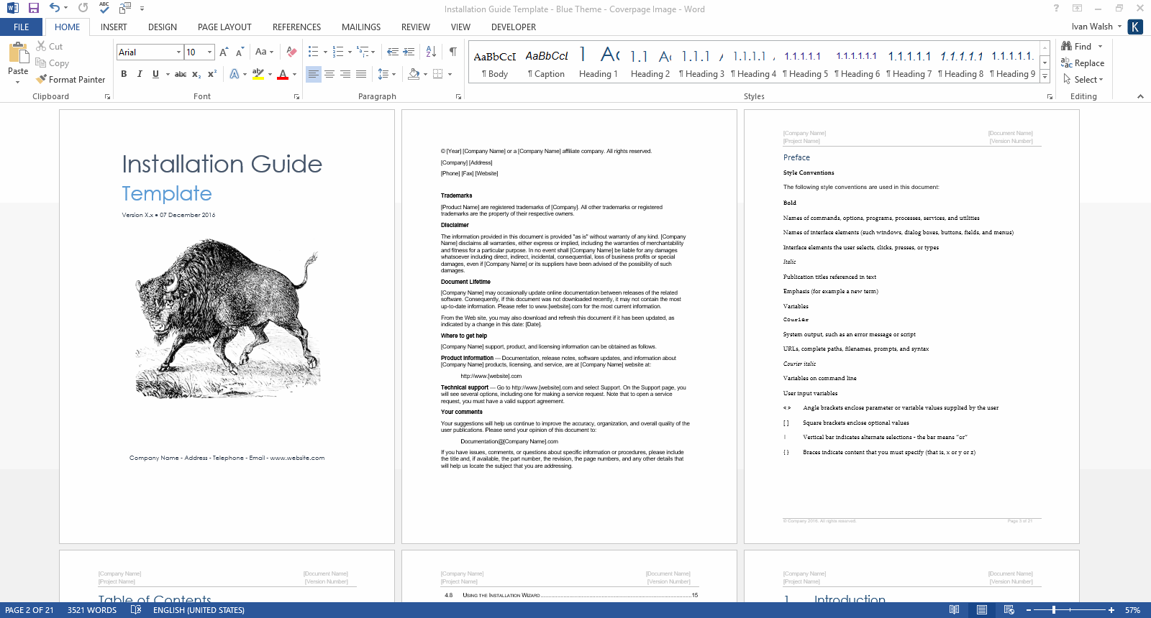Click the Replace button
Screen dimensions: 1151x618
(1083, 63)
